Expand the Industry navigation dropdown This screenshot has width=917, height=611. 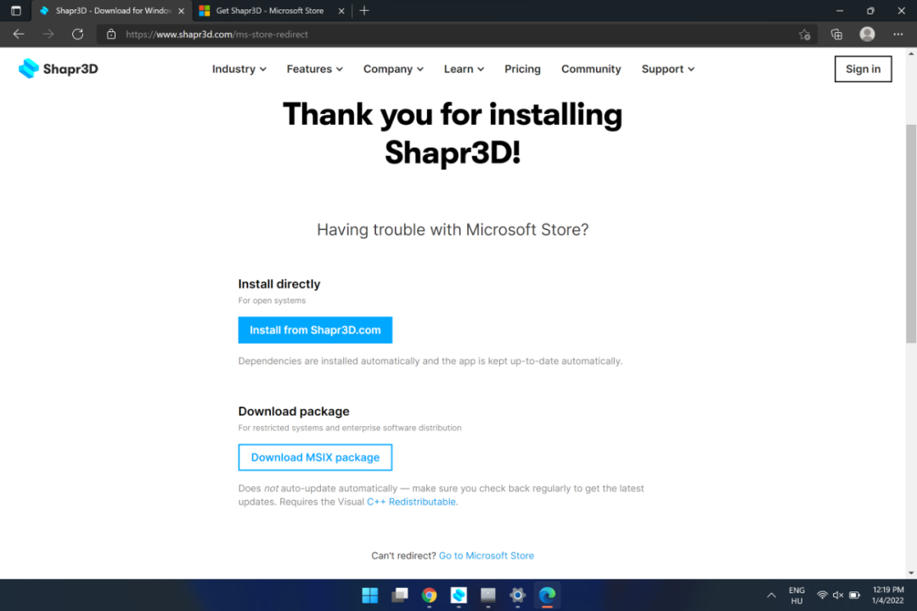(x=239, y=69)
